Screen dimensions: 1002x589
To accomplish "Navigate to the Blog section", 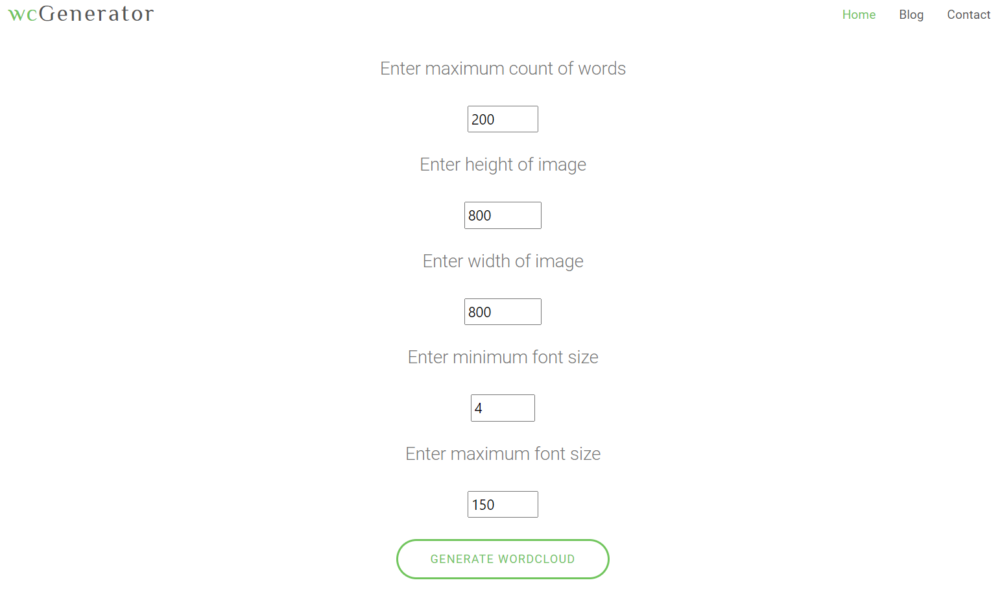I will 911,14.
